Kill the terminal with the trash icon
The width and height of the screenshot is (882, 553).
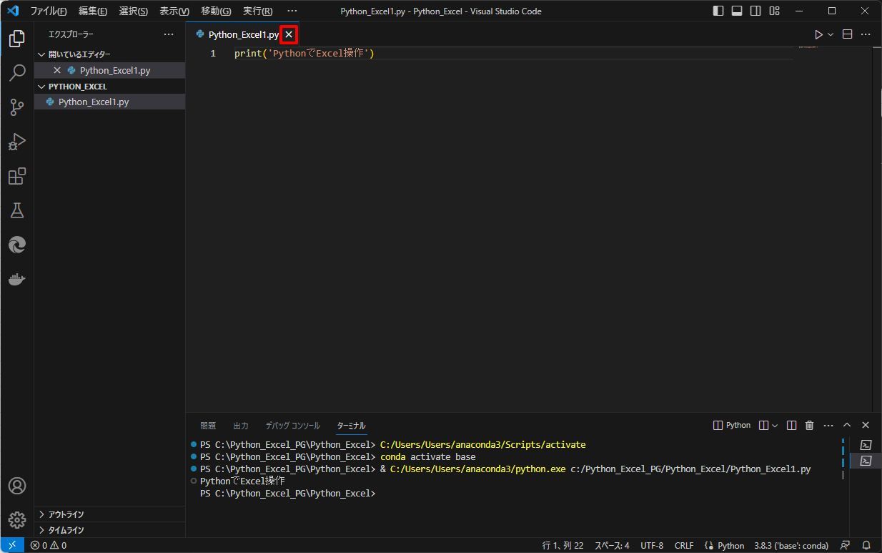810,425
